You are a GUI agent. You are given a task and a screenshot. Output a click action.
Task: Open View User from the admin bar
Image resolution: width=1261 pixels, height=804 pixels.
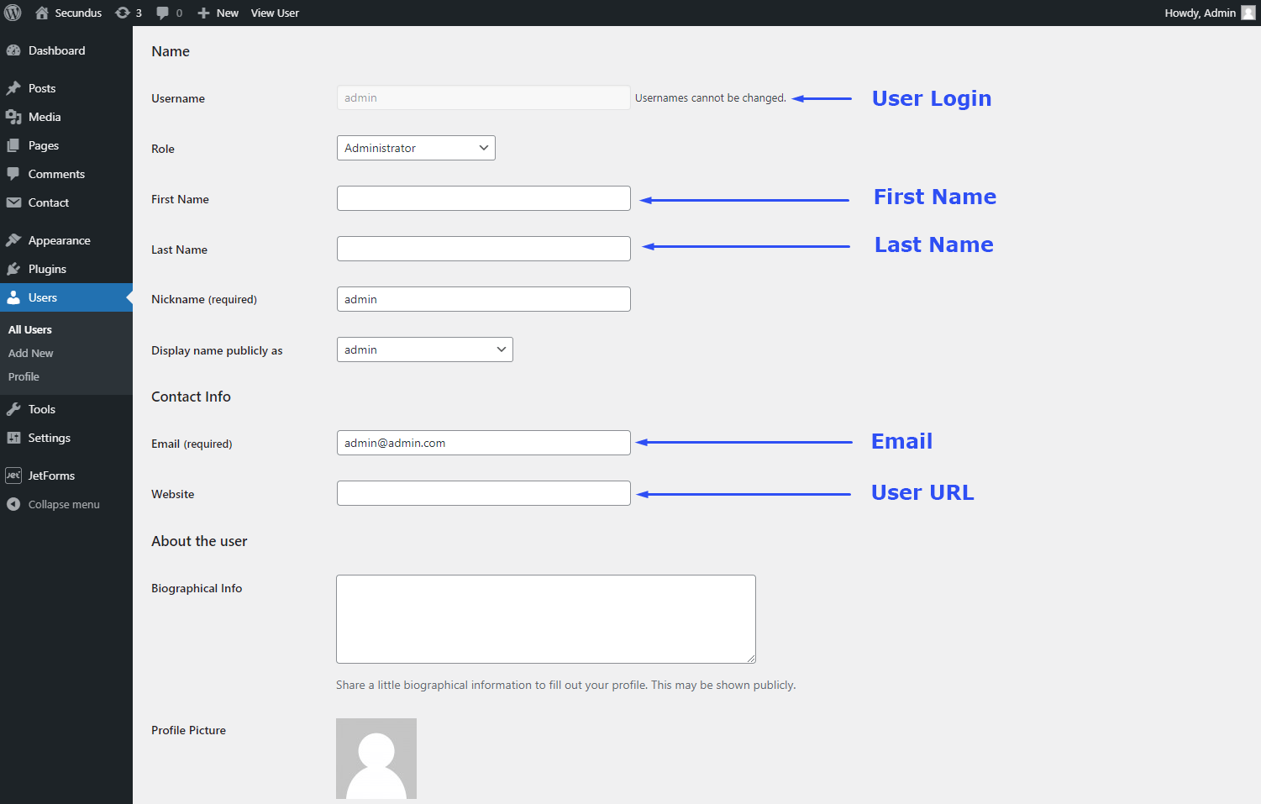click(275, 13)
